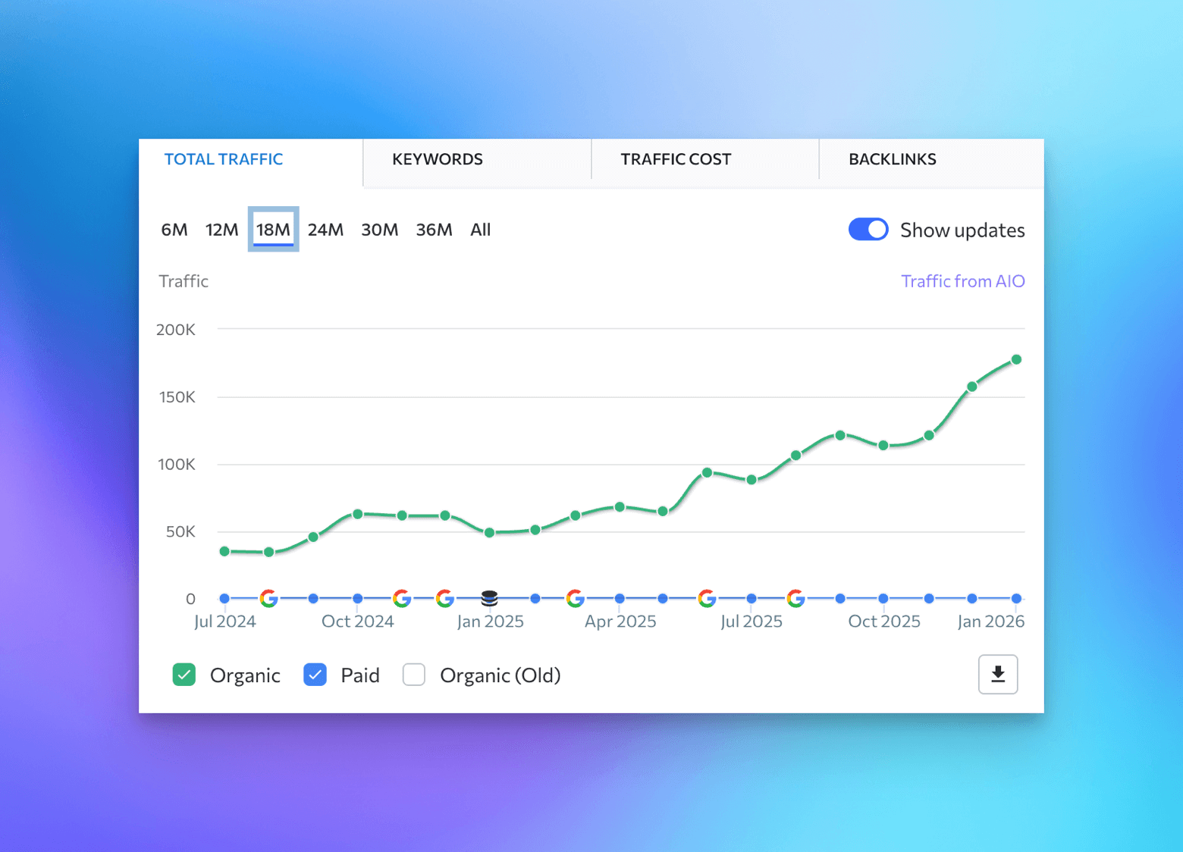Select the 6M time range
This screenshot has width=1183, height=852.
(x=174, y=229)
